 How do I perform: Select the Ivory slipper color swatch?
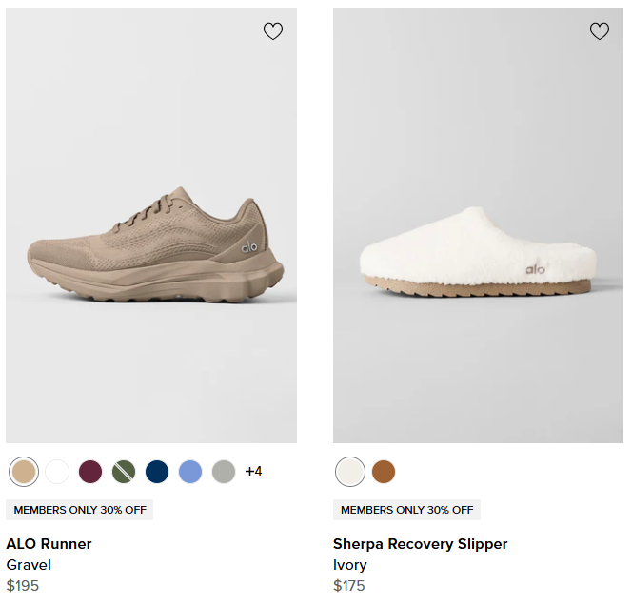pyautogui.click(x=350, y=471)
